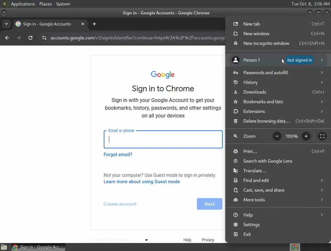This screenshot has height=251, width=331.
Task: Open a new tab with plus button
Action: (94, 24)
